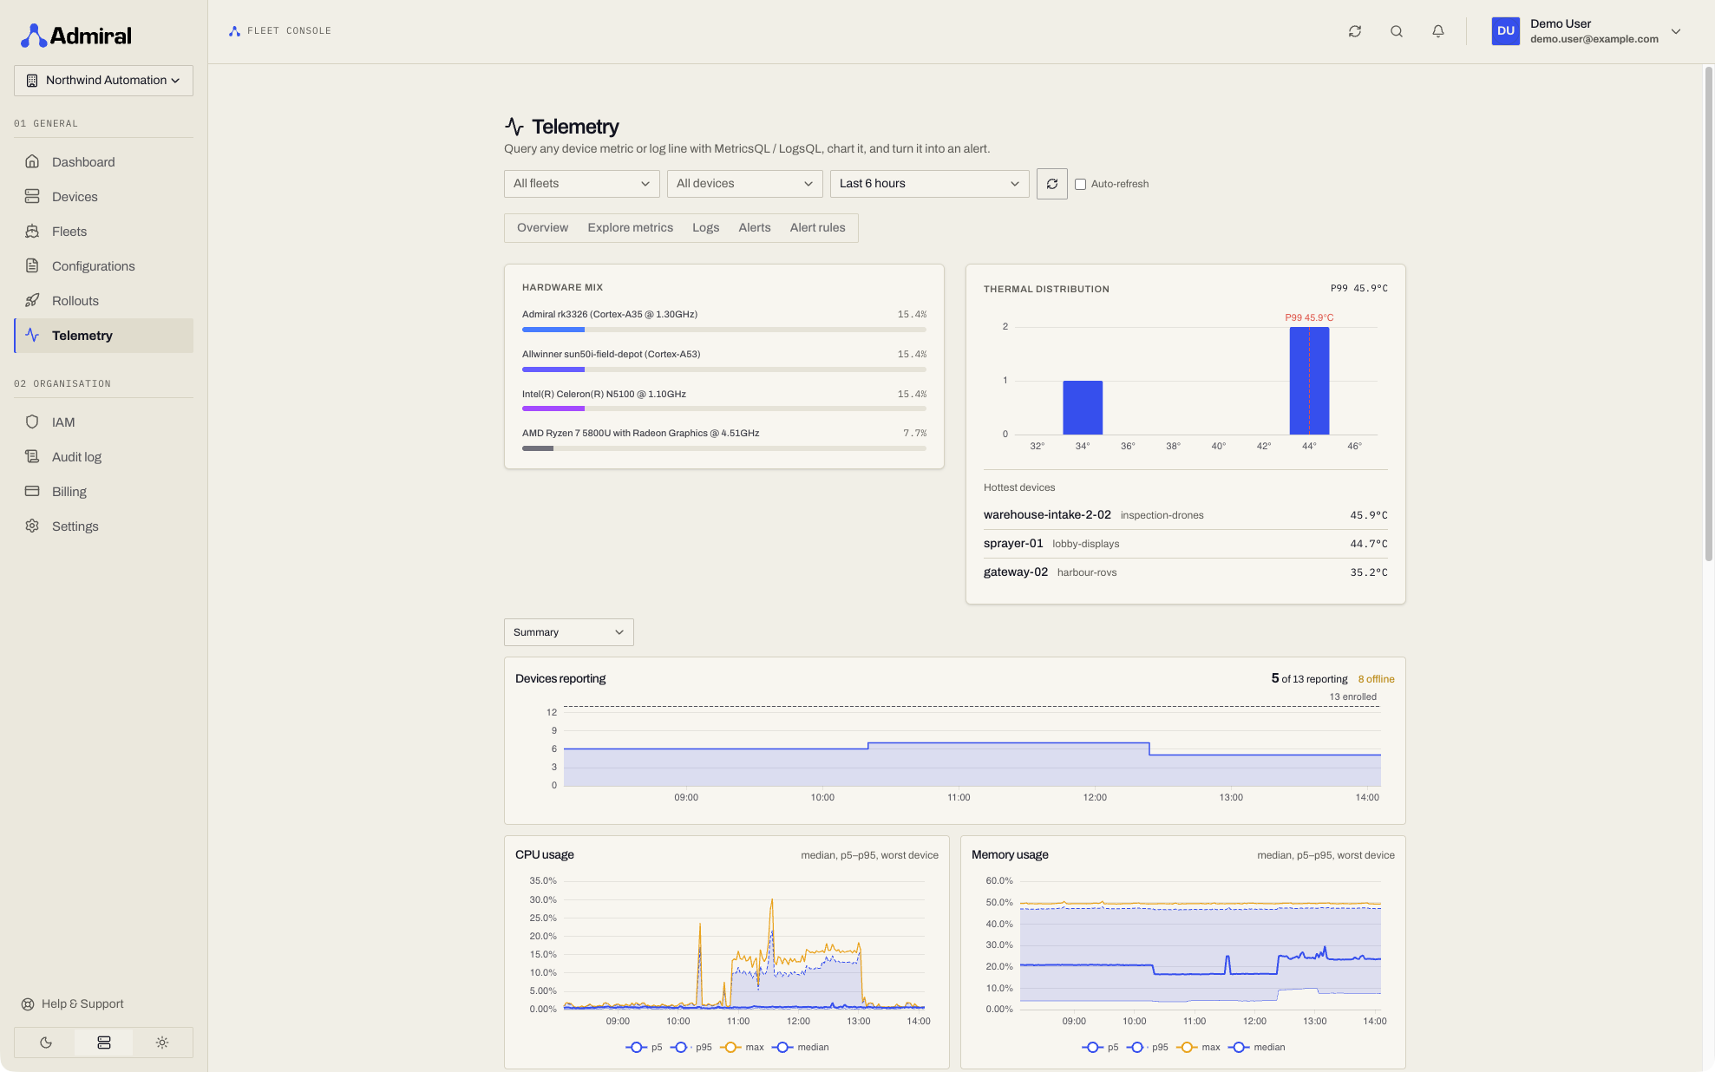1715x1072 pixels.
Task: Toggle p5 series in Memory usage legend
Action: [x=1100, y=1048]
